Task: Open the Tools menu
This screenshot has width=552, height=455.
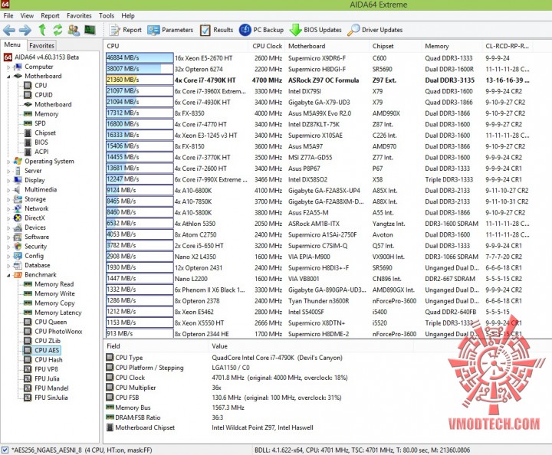Action: (x=107, y=16)
